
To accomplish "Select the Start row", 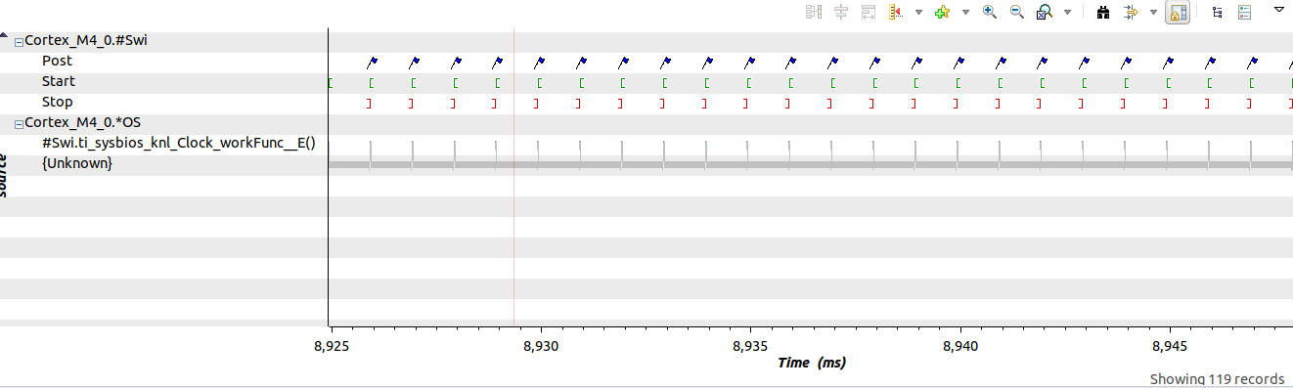I will [58, 81].
